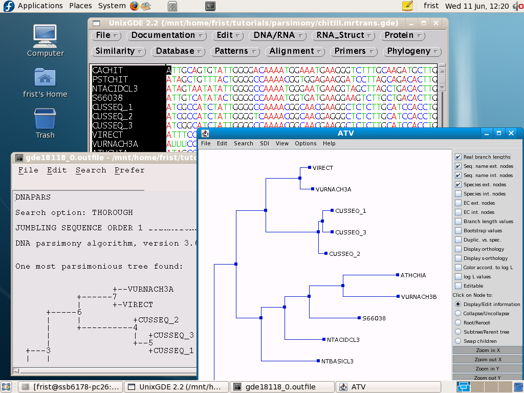Enable Bootstrap values checkbox
524x393 pixels.
tap(458, 231)
